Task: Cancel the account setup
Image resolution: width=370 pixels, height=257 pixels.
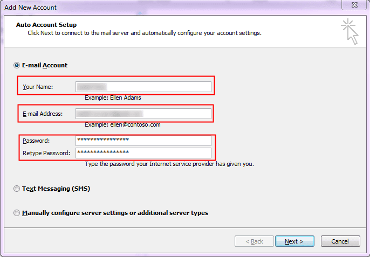Action: (x=340, y=241)
